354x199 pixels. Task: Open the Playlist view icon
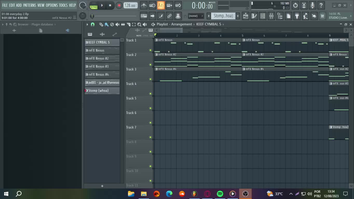246,16
